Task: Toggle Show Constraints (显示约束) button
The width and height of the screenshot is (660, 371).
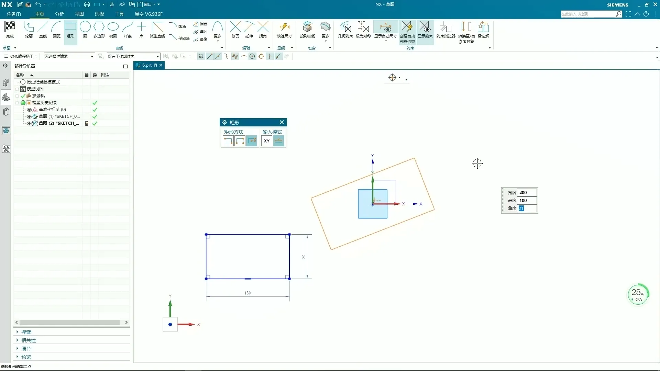Action: tap(425, 27)
